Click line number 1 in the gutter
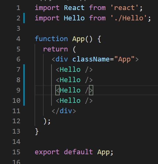Screen dimensions: 158x164 click(x=18, y=8)
